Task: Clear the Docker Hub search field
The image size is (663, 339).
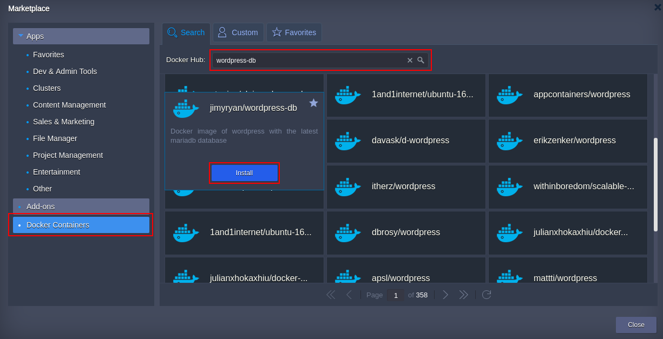Action: point(410,61)
